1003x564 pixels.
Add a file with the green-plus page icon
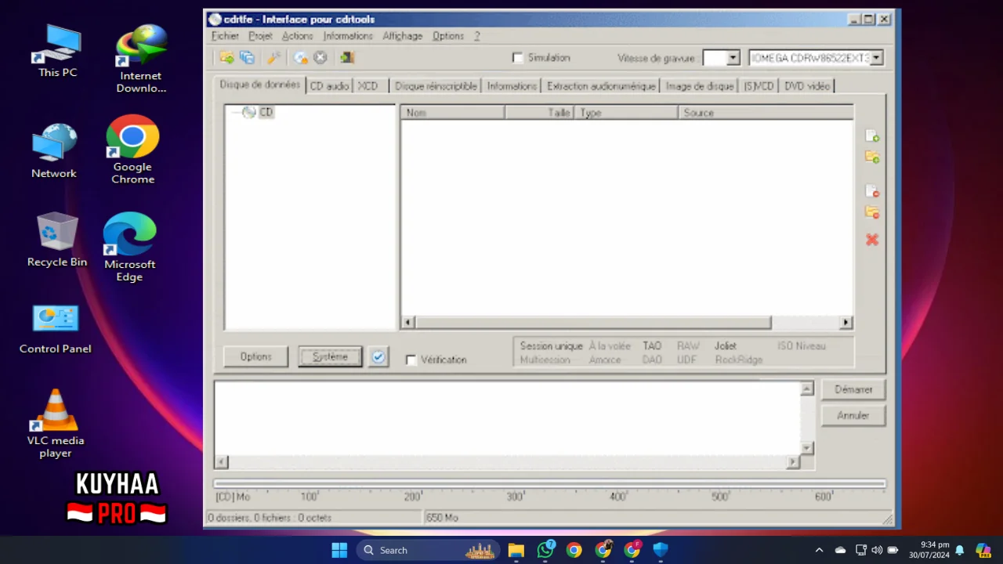871,136
